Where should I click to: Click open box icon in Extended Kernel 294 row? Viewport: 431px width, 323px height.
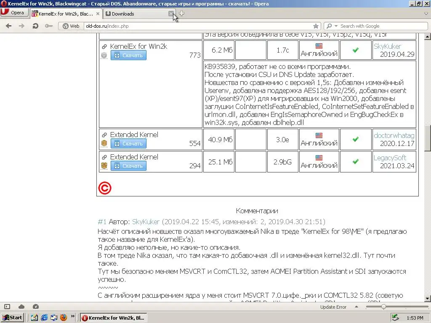point(104,166)
